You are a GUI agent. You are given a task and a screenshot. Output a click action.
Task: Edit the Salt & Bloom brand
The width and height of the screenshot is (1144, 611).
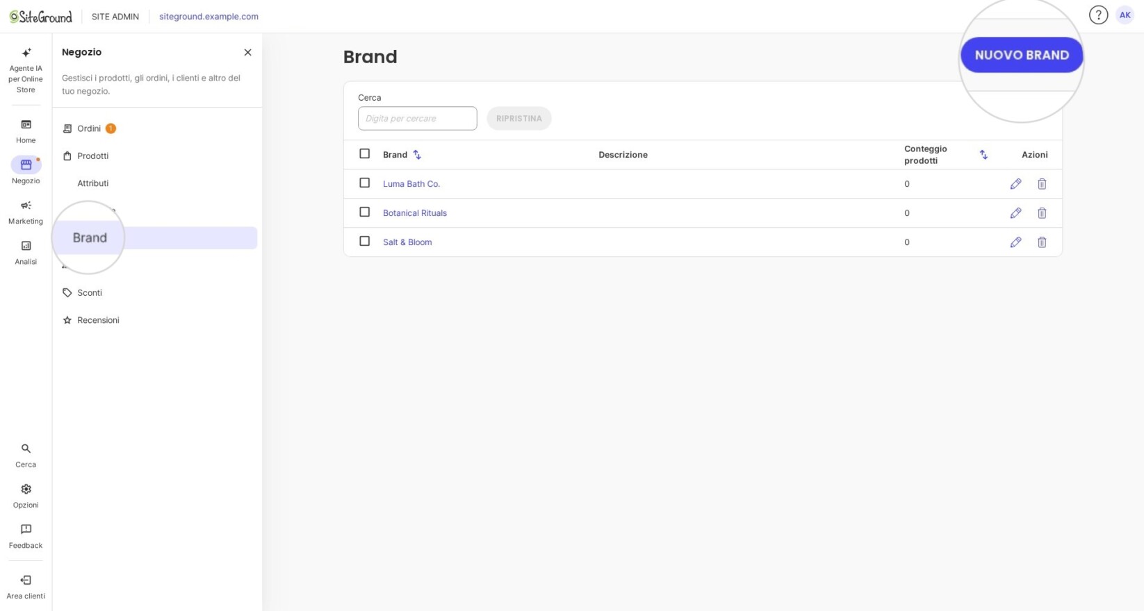point(1015,242)
